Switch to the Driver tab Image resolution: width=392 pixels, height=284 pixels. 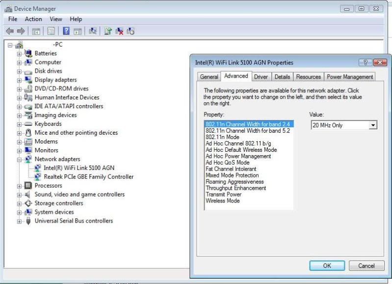click(x=261, y=77)
